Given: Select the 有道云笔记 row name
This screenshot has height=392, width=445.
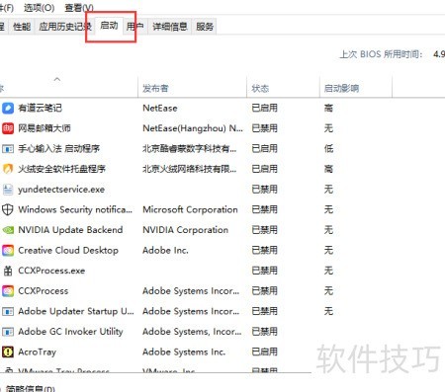Looking at the screenshot, I should (40, 108).
